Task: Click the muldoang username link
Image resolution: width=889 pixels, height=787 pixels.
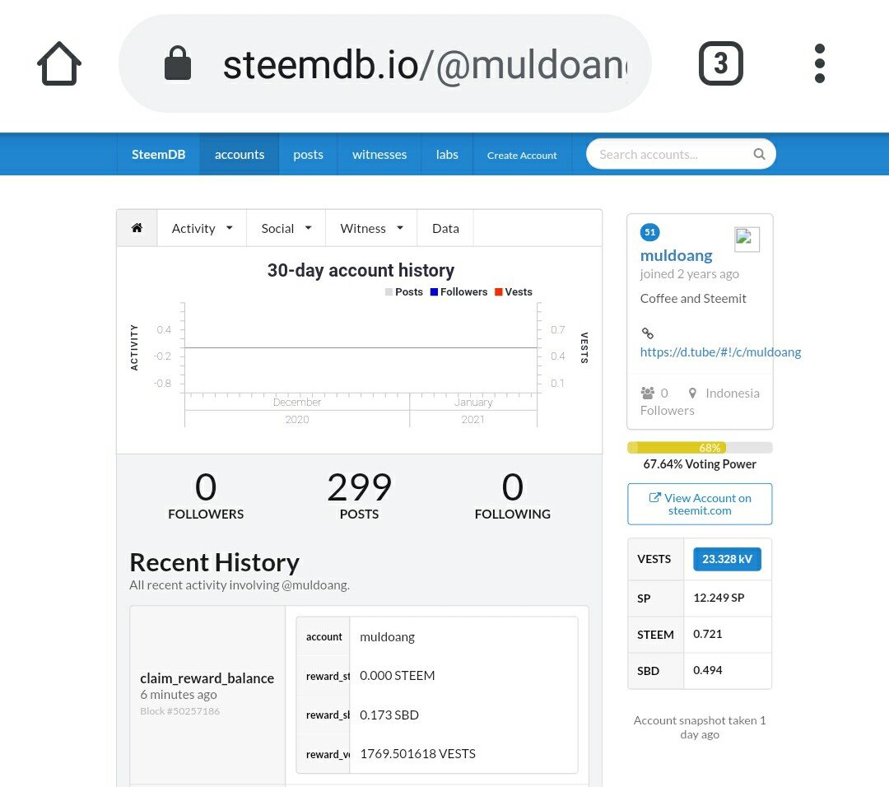Action: tap(676, 255)
